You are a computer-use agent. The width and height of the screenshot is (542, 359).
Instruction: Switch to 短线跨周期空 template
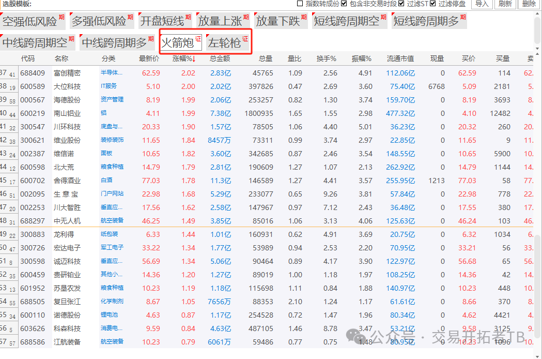[x=349, y=21]
